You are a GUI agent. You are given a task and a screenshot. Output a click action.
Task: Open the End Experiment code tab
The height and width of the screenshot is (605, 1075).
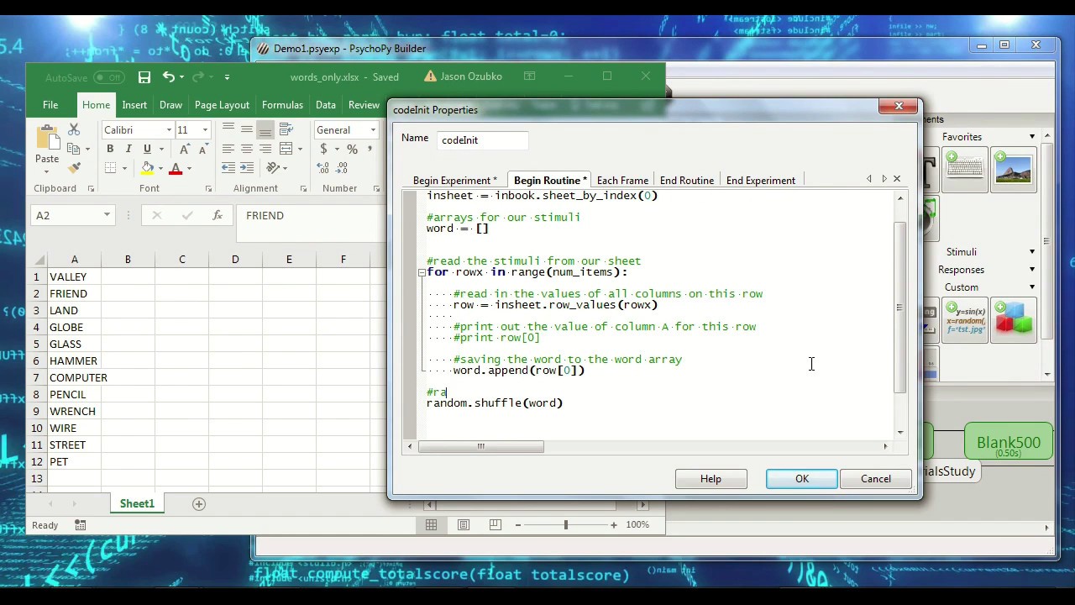pos(761,181)
